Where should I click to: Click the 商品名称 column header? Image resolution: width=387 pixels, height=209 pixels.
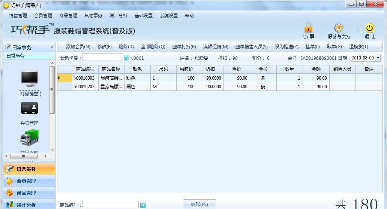coord(111,69)
